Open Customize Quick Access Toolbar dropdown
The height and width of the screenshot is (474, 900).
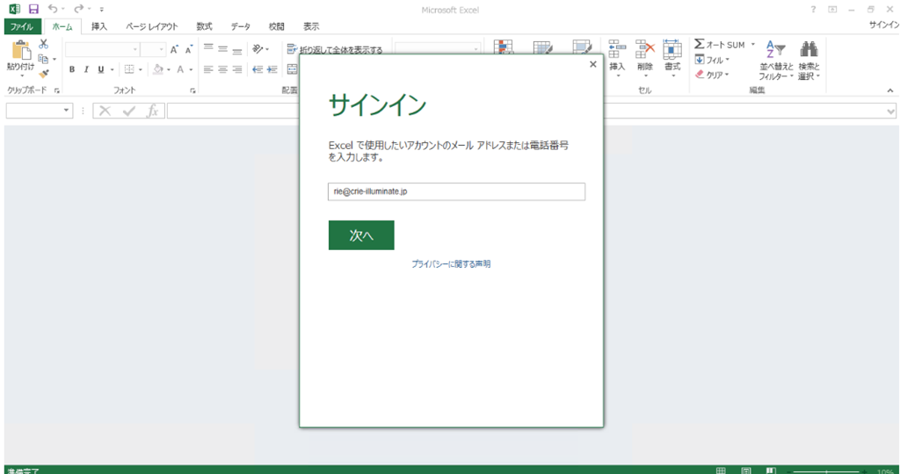click(x=102, y=9)
